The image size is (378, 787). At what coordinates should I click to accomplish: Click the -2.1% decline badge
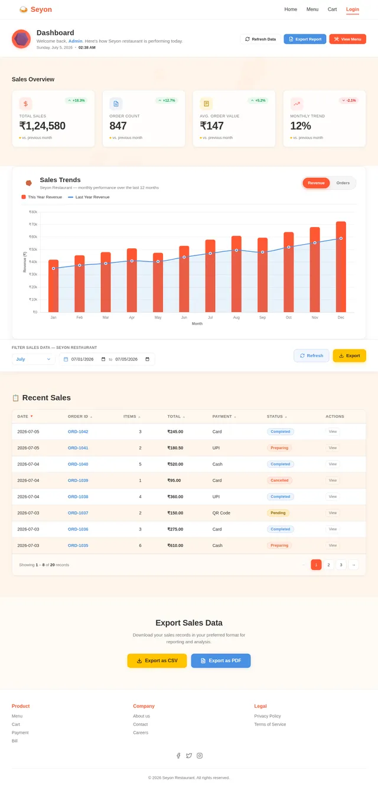348,101
